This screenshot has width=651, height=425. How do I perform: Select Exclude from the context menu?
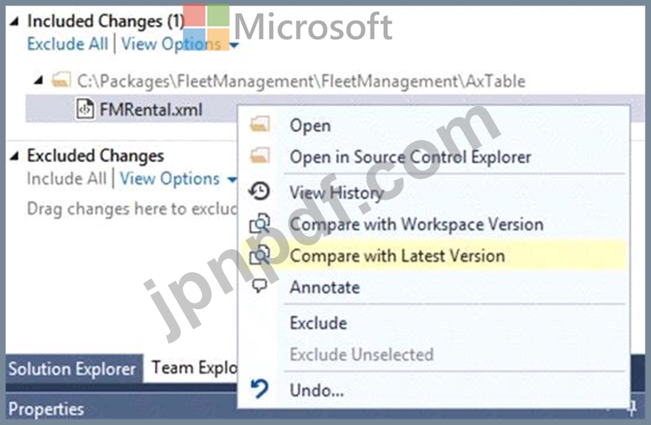[318, 323]
